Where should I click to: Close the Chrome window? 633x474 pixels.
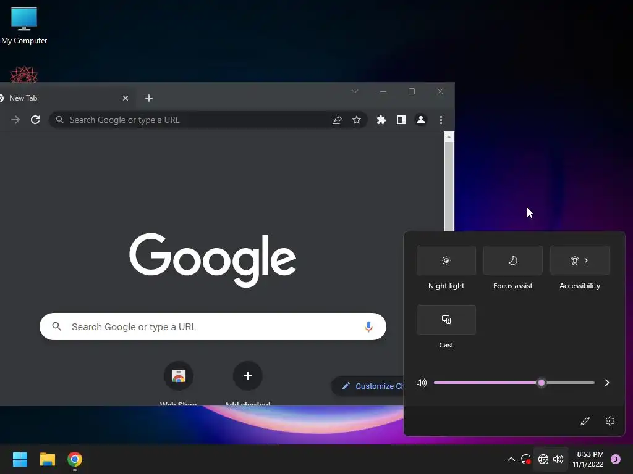tap(440, 91)
